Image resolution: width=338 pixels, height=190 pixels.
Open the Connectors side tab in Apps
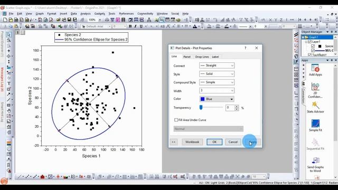[x=303, y=96]
